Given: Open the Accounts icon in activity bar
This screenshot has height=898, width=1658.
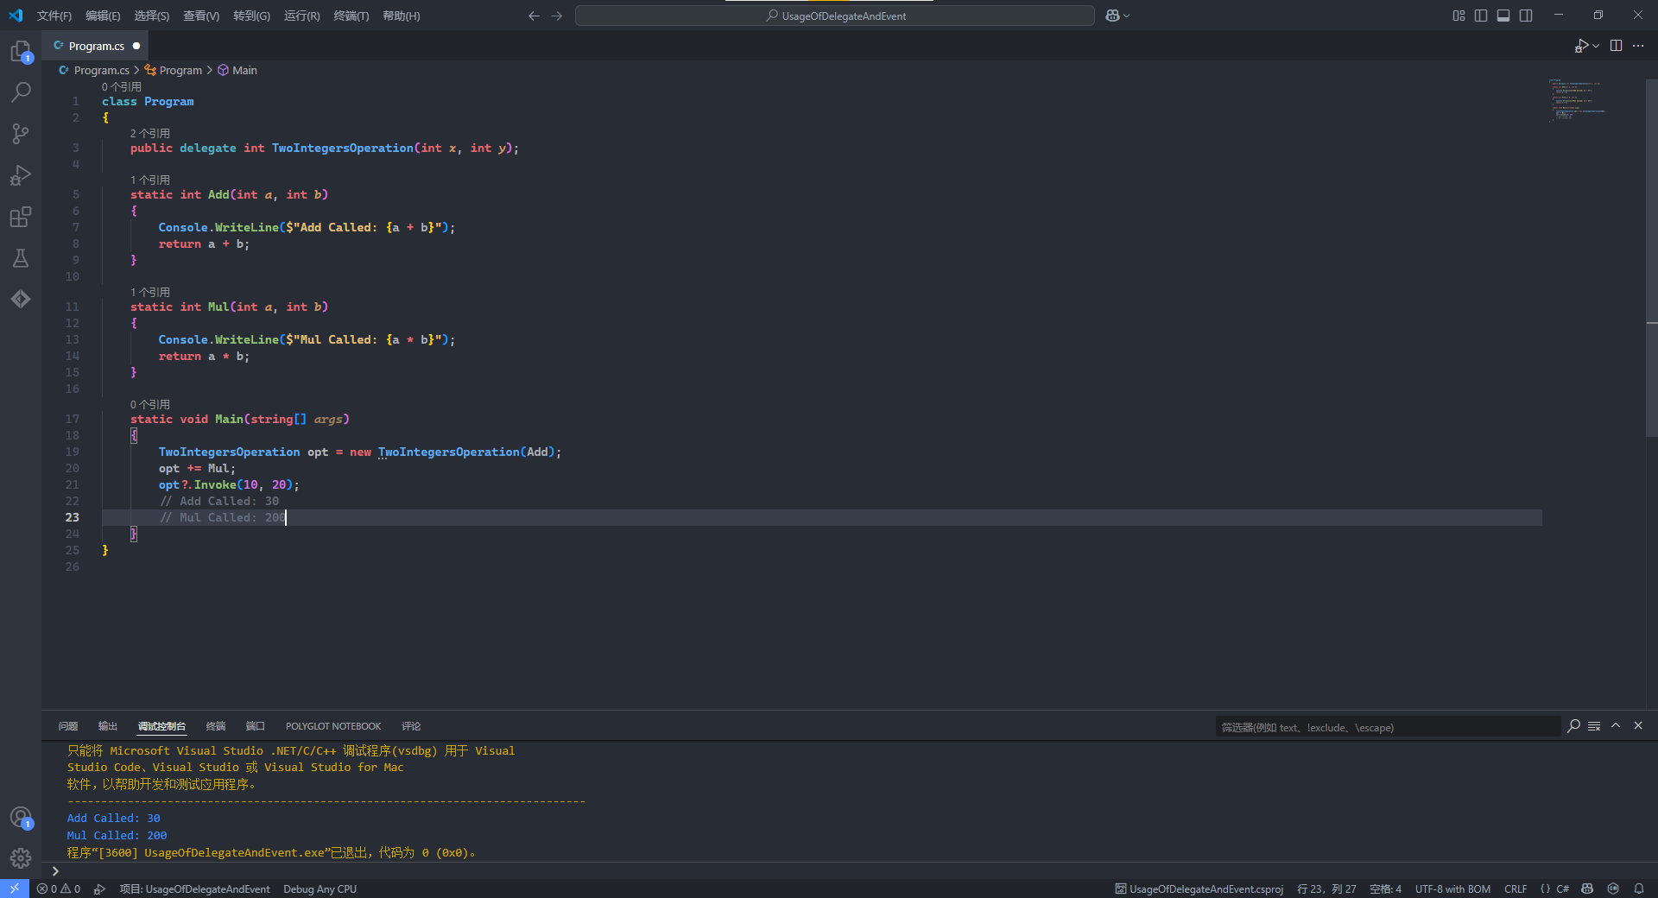Looking at the screenshot, I should coord(21,817).
